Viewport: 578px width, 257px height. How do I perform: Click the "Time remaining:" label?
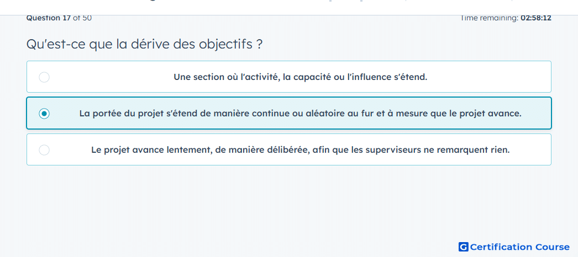coord(489,18)
